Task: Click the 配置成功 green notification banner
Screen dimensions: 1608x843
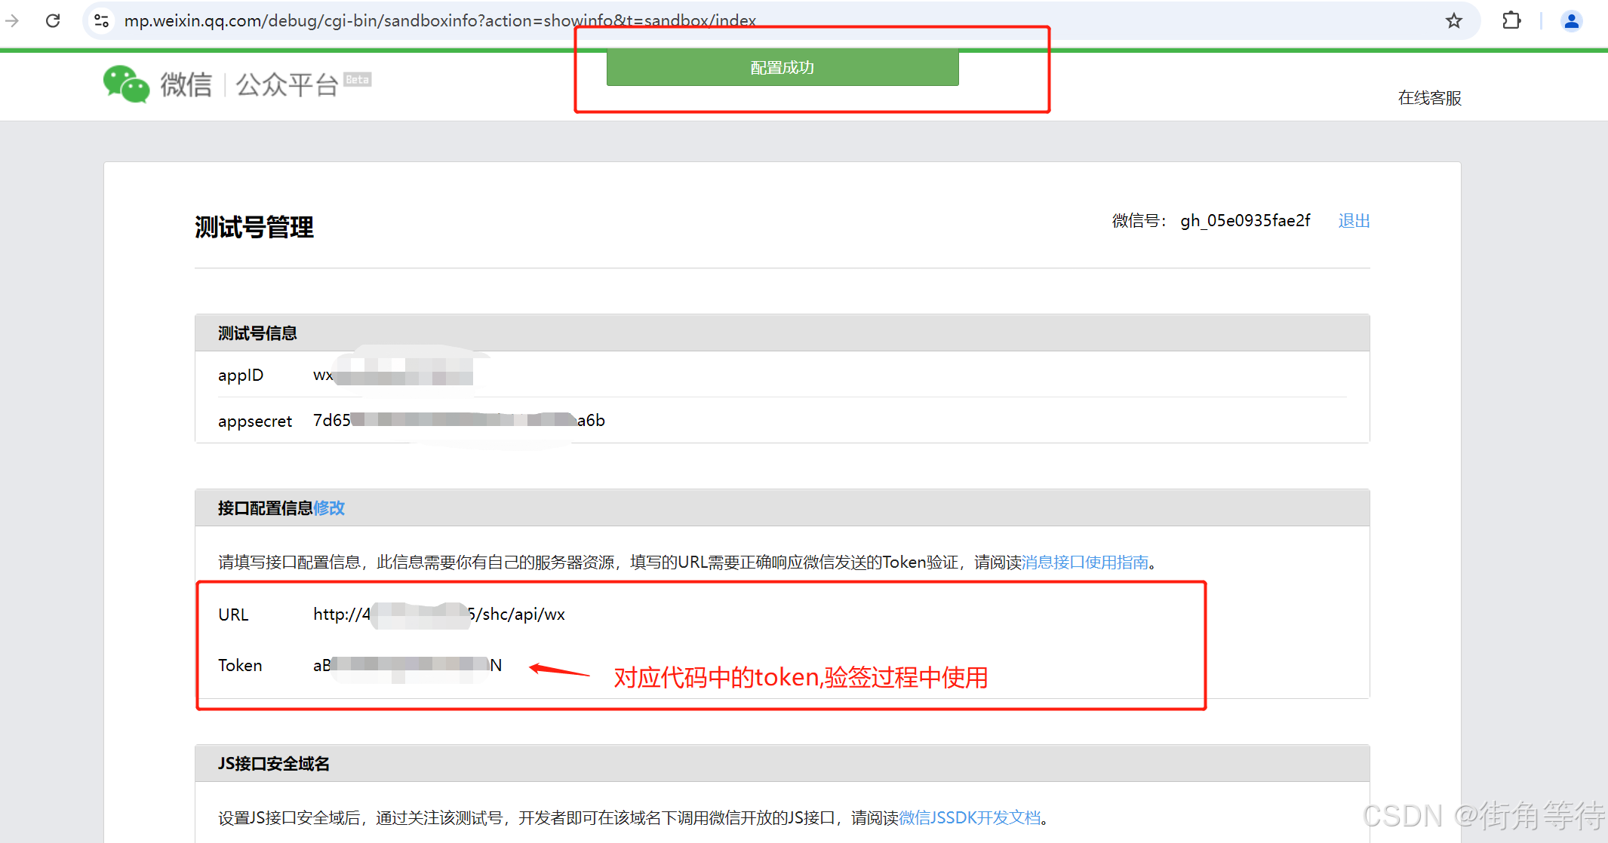Action: pos(782,68)
